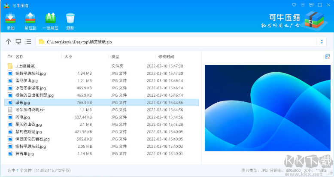Sort files by 类型 column header
This screenshot has width=334, height=177.
[x=115, y=57]
